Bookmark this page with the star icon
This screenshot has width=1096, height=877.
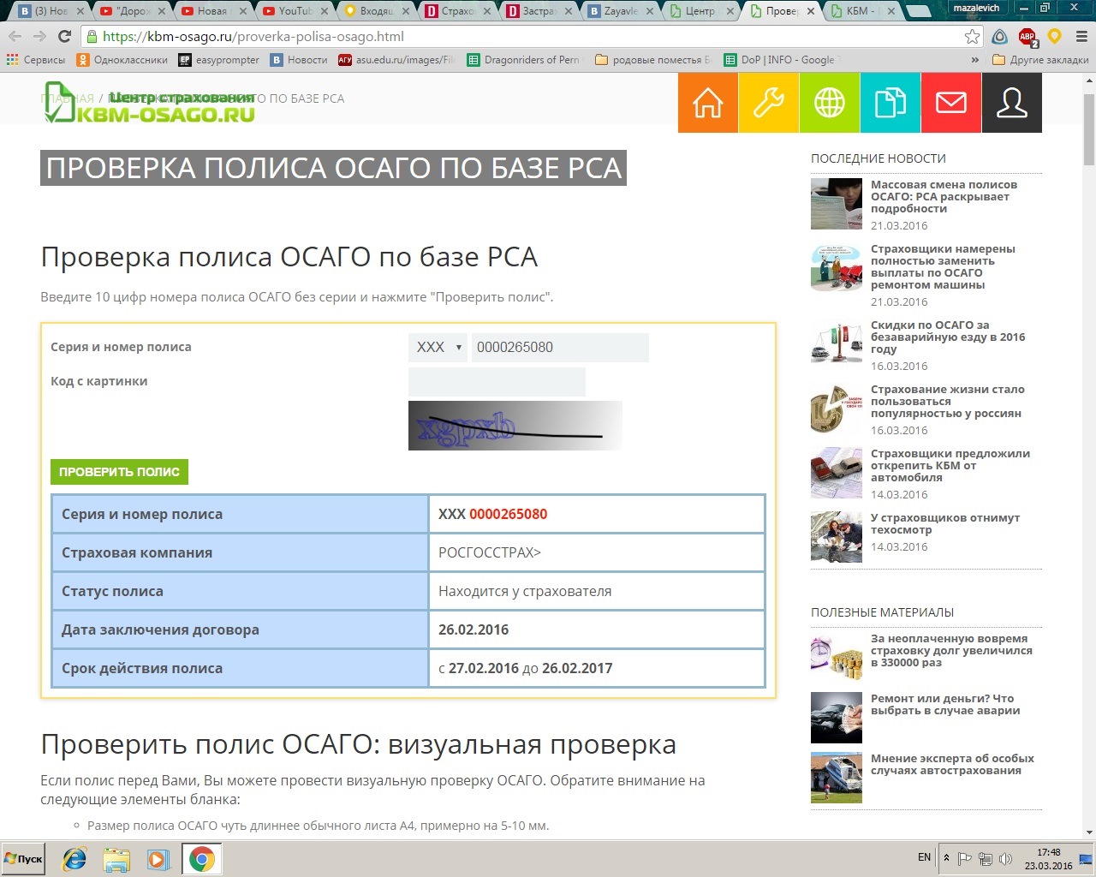pyautogui.click(x=972, y=37)
